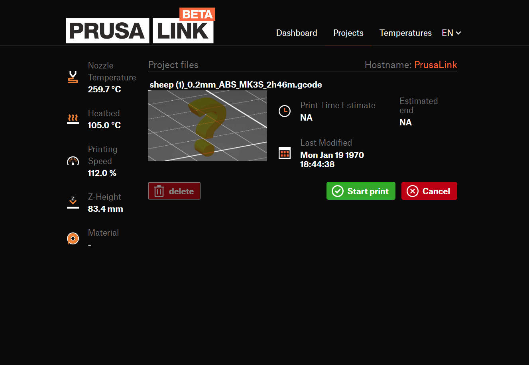Viewport: 529px width, 365px height.
Task: Click the nozzle temperature icon
Action: click(73, 77)
